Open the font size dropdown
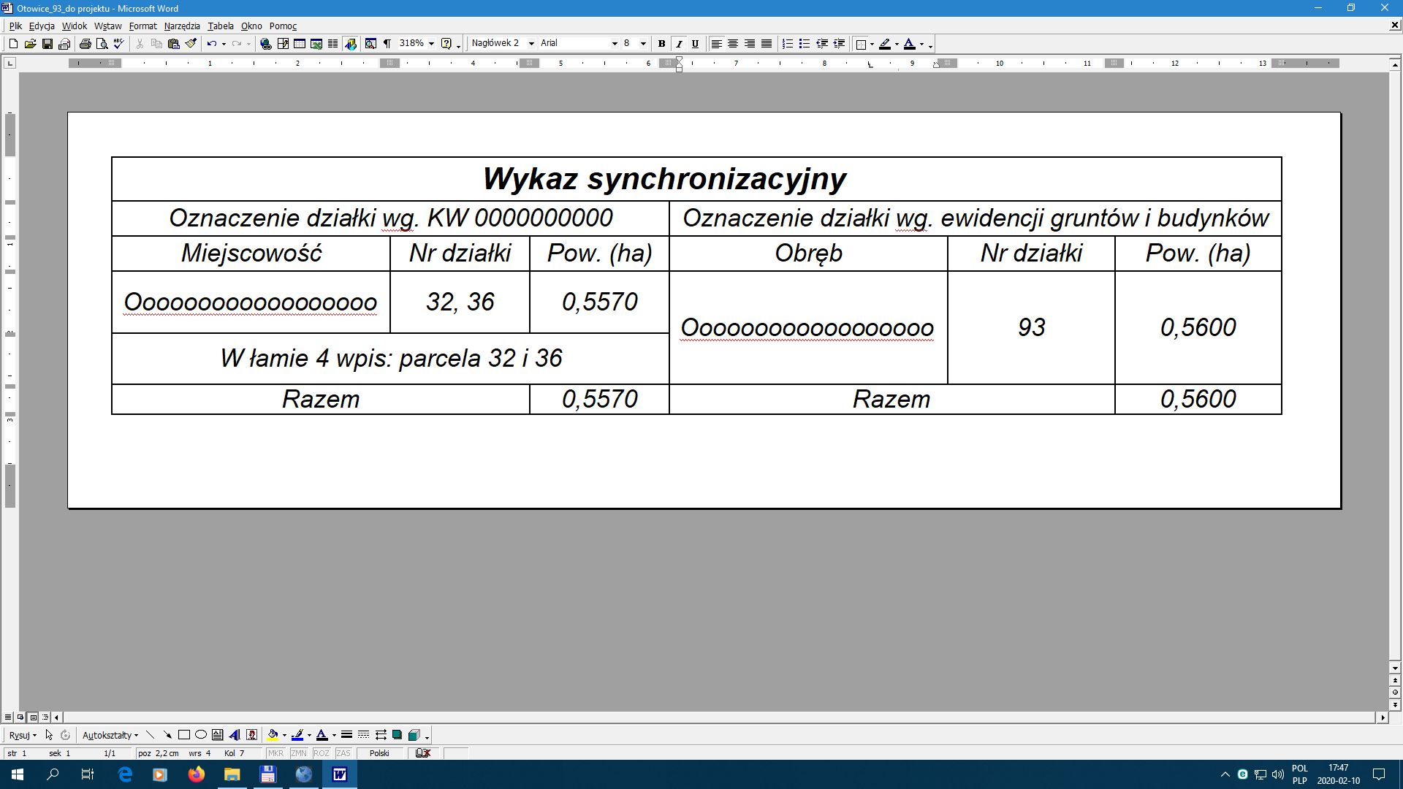 pyautogui.click(x=643, y=44)
